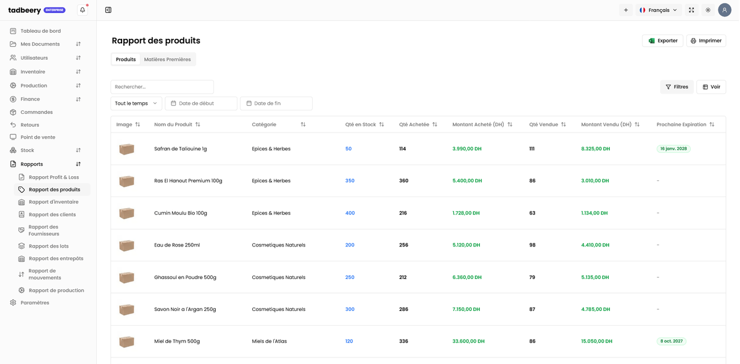This screenshot has height=364, width=740.
Task: Sort by Qté en Stock column
Action: 381,124
